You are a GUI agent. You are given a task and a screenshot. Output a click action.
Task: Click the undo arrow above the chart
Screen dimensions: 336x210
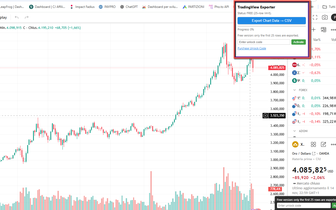(x=16, y=17)
